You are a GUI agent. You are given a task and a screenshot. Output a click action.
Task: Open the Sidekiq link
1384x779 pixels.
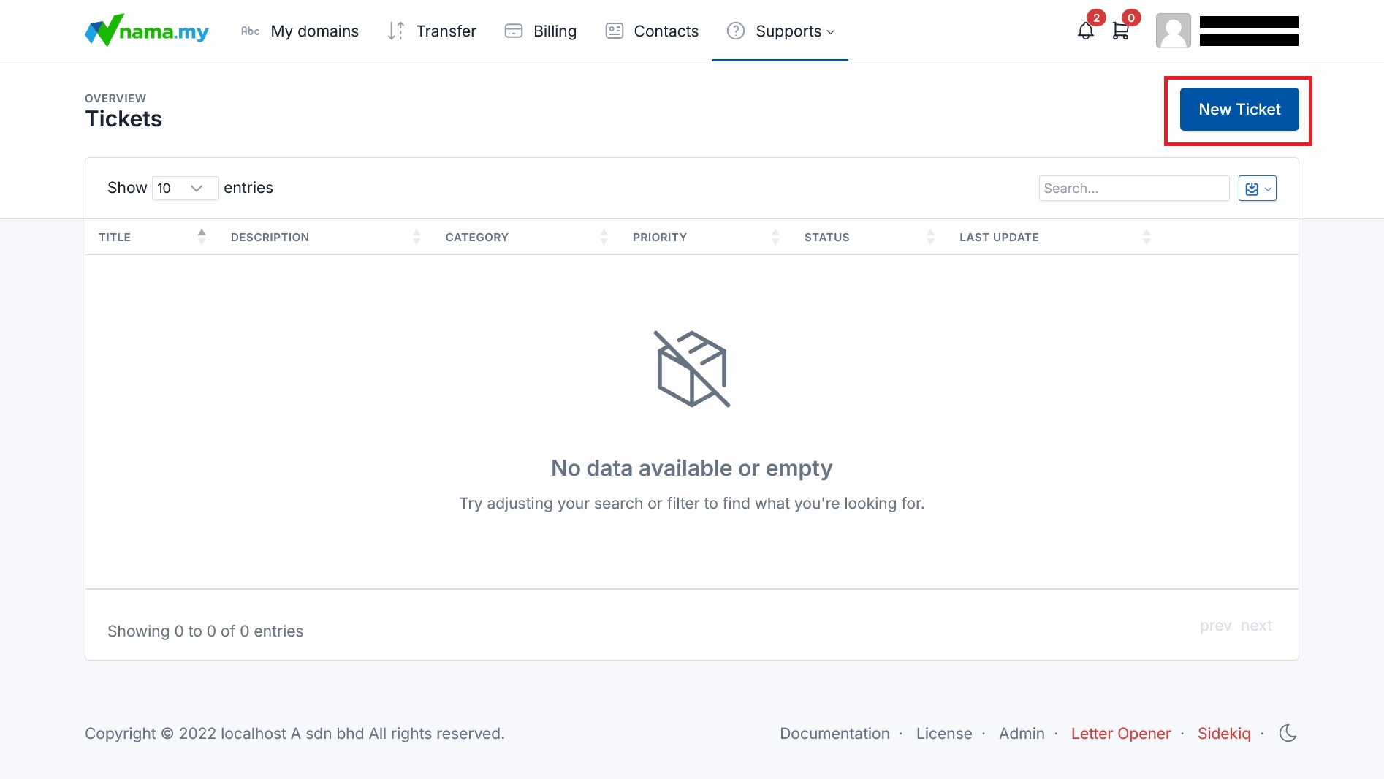coord(1223,733)
